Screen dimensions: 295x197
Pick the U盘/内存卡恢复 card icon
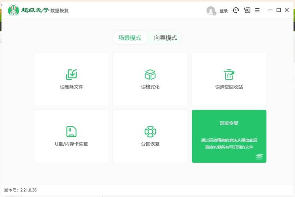tap(72, 131)
